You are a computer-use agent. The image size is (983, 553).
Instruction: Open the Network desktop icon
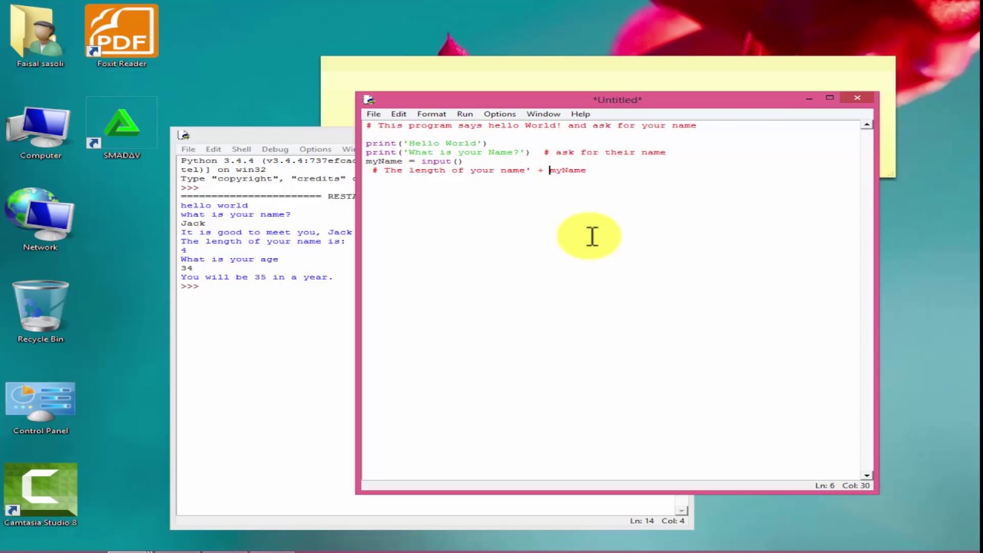coord(40,220)
